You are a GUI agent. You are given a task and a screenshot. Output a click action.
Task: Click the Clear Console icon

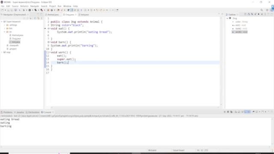pos(235,112)
